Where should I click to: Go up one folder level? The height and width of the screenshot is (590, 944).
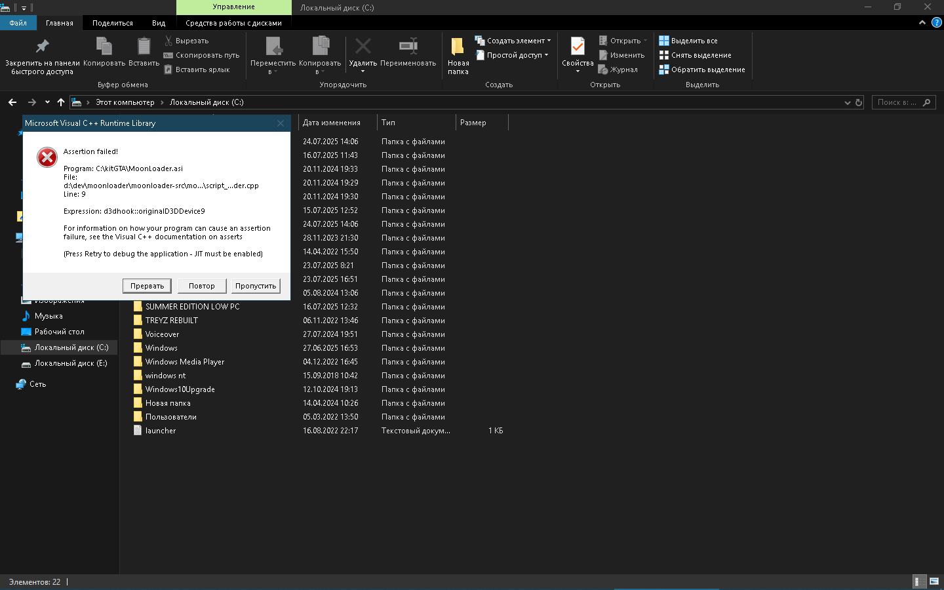[61, 102]
